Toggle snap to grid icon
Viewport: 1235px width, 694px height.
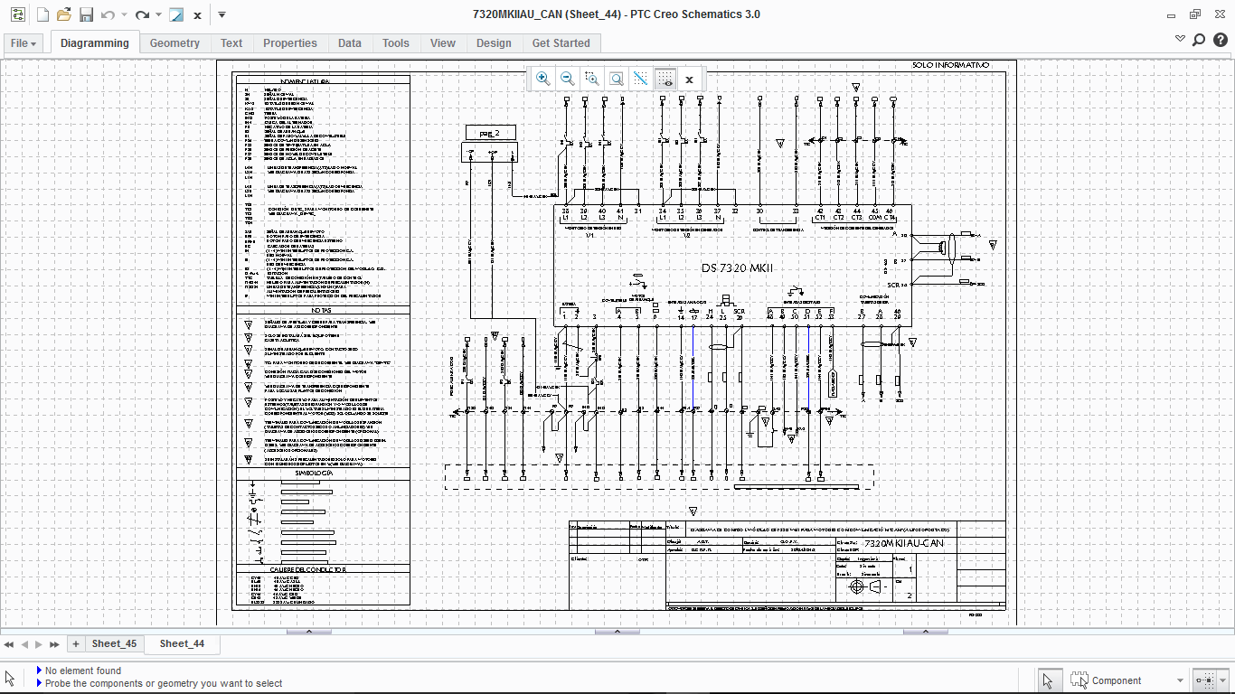coord(640,79)
